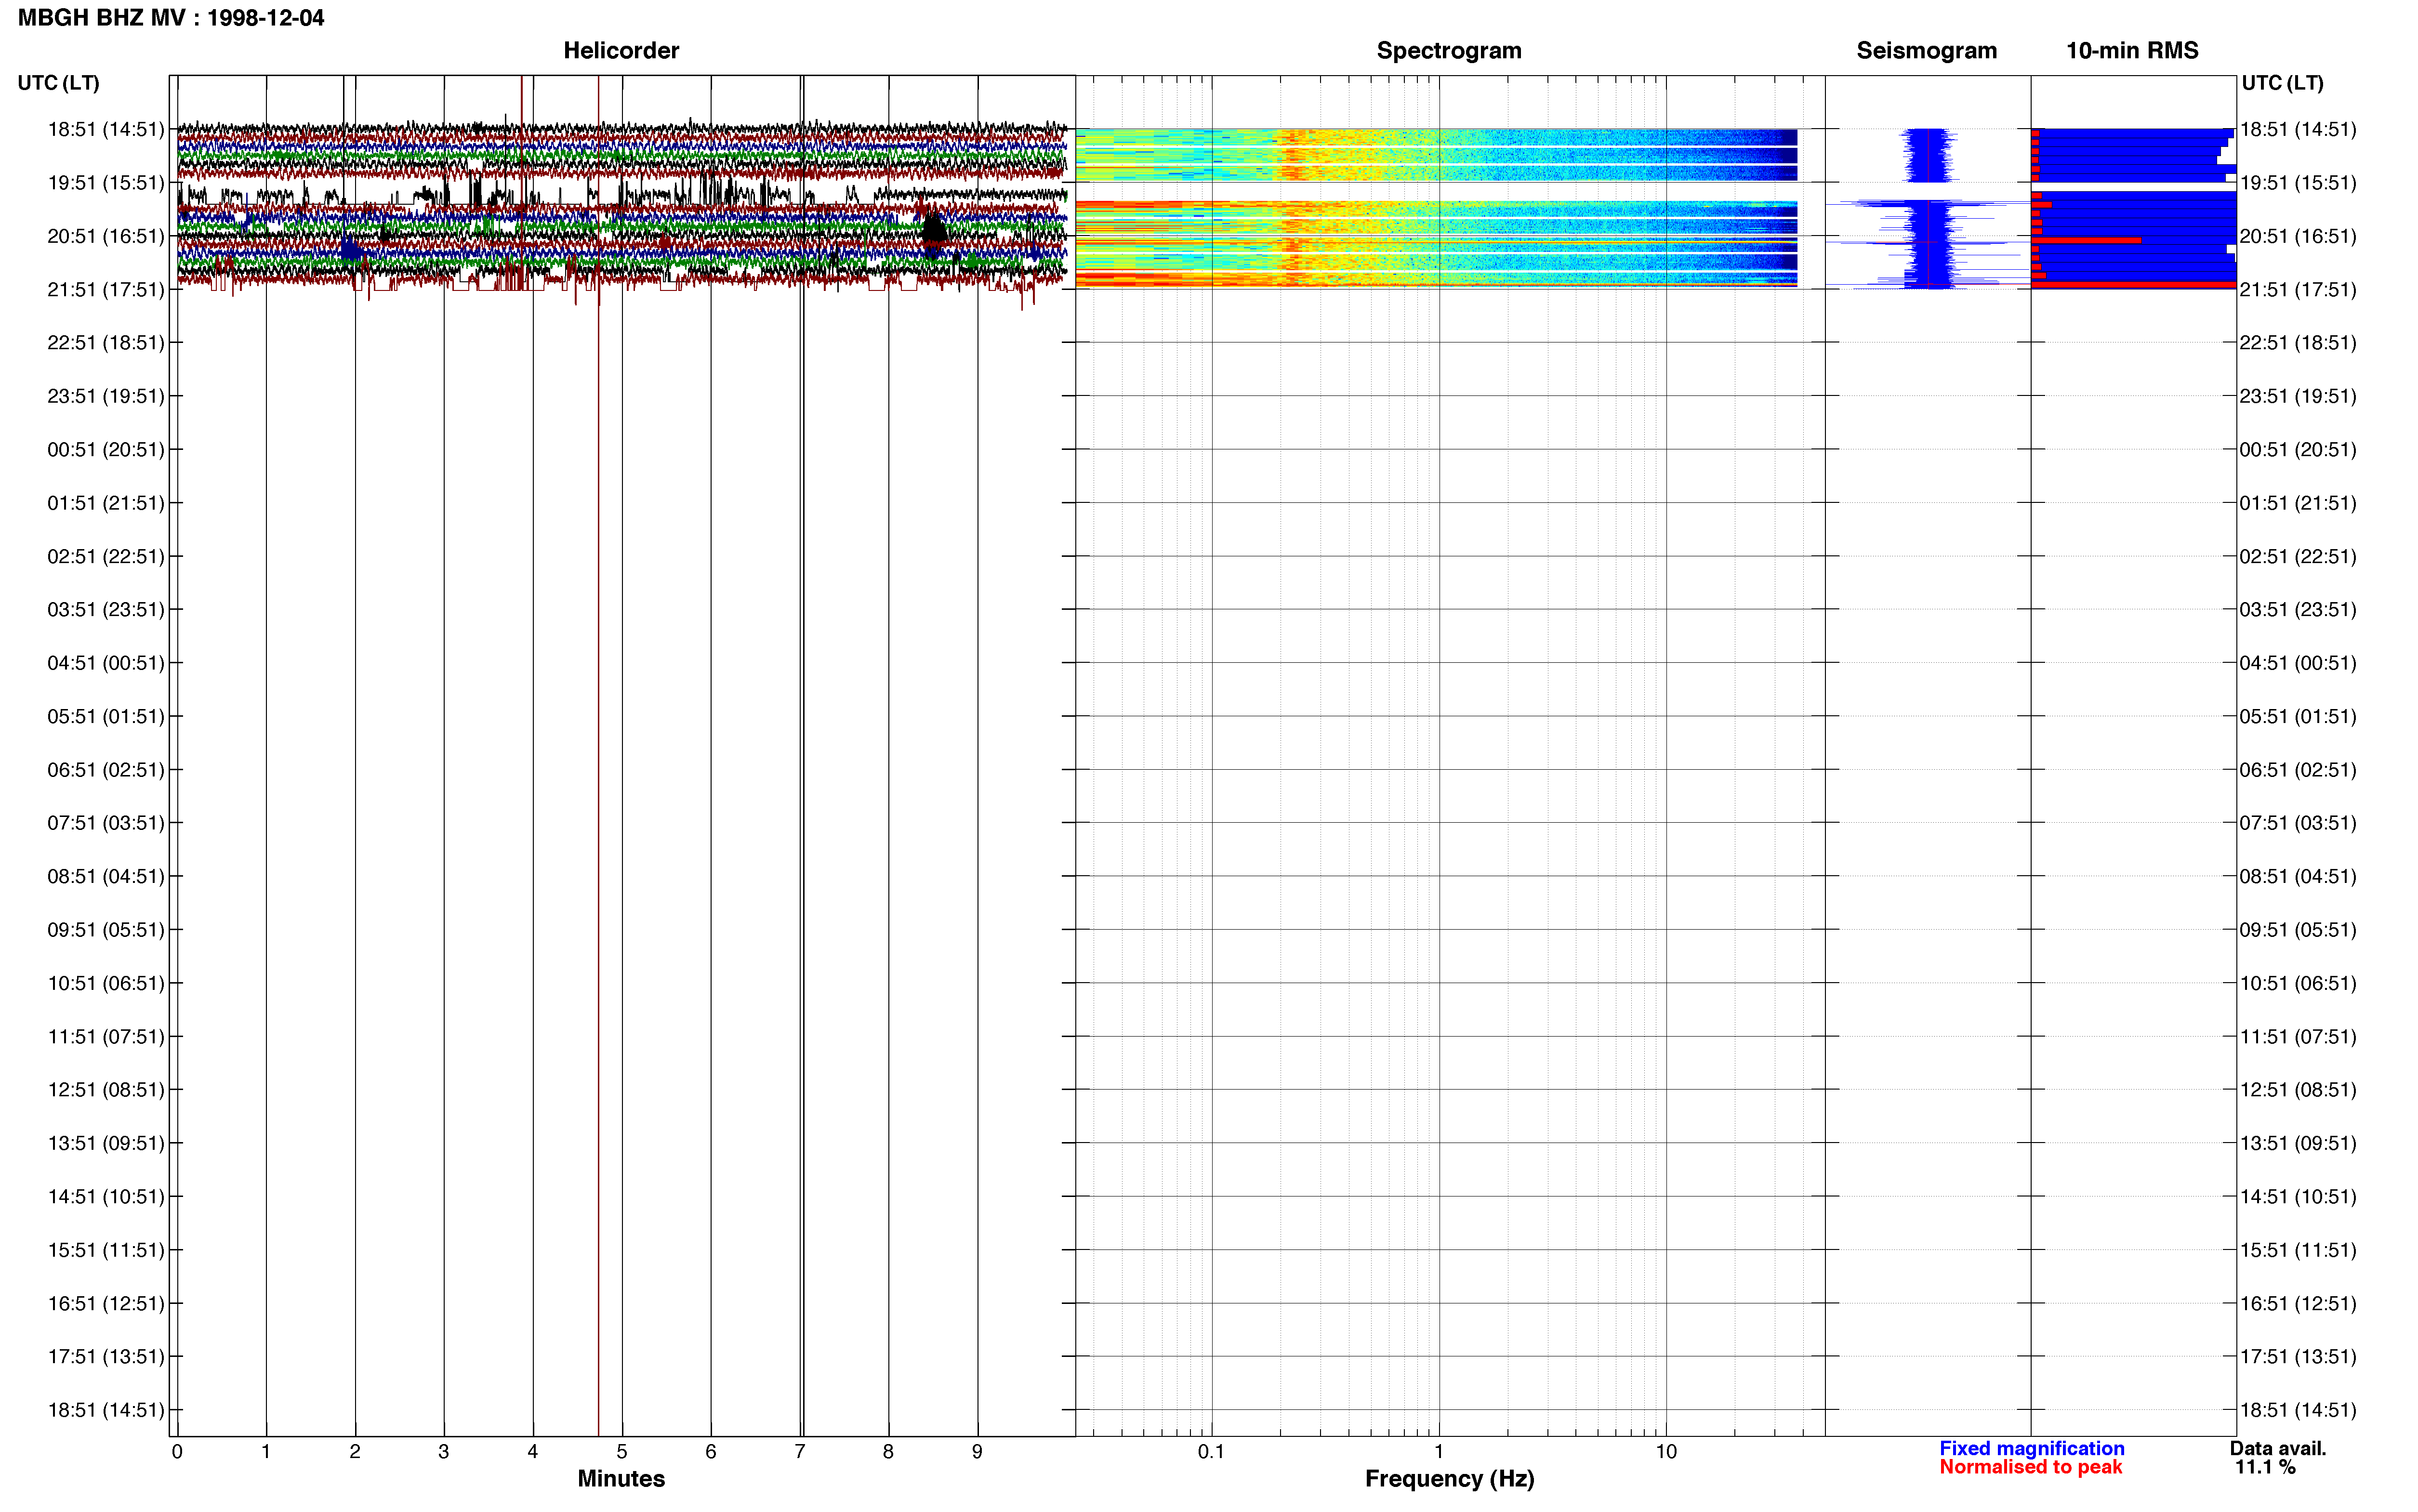Click left time label '01:51 (21:51)'
This screenshot has height=1512, width=2418.
pos(106,502)
